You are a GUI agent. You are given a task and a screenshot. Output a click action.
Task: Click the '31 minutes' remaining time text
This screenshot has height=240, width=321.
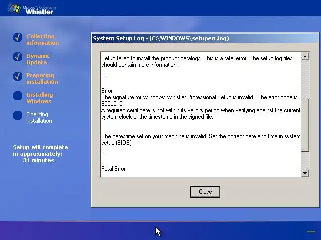[x=38, y=160]
